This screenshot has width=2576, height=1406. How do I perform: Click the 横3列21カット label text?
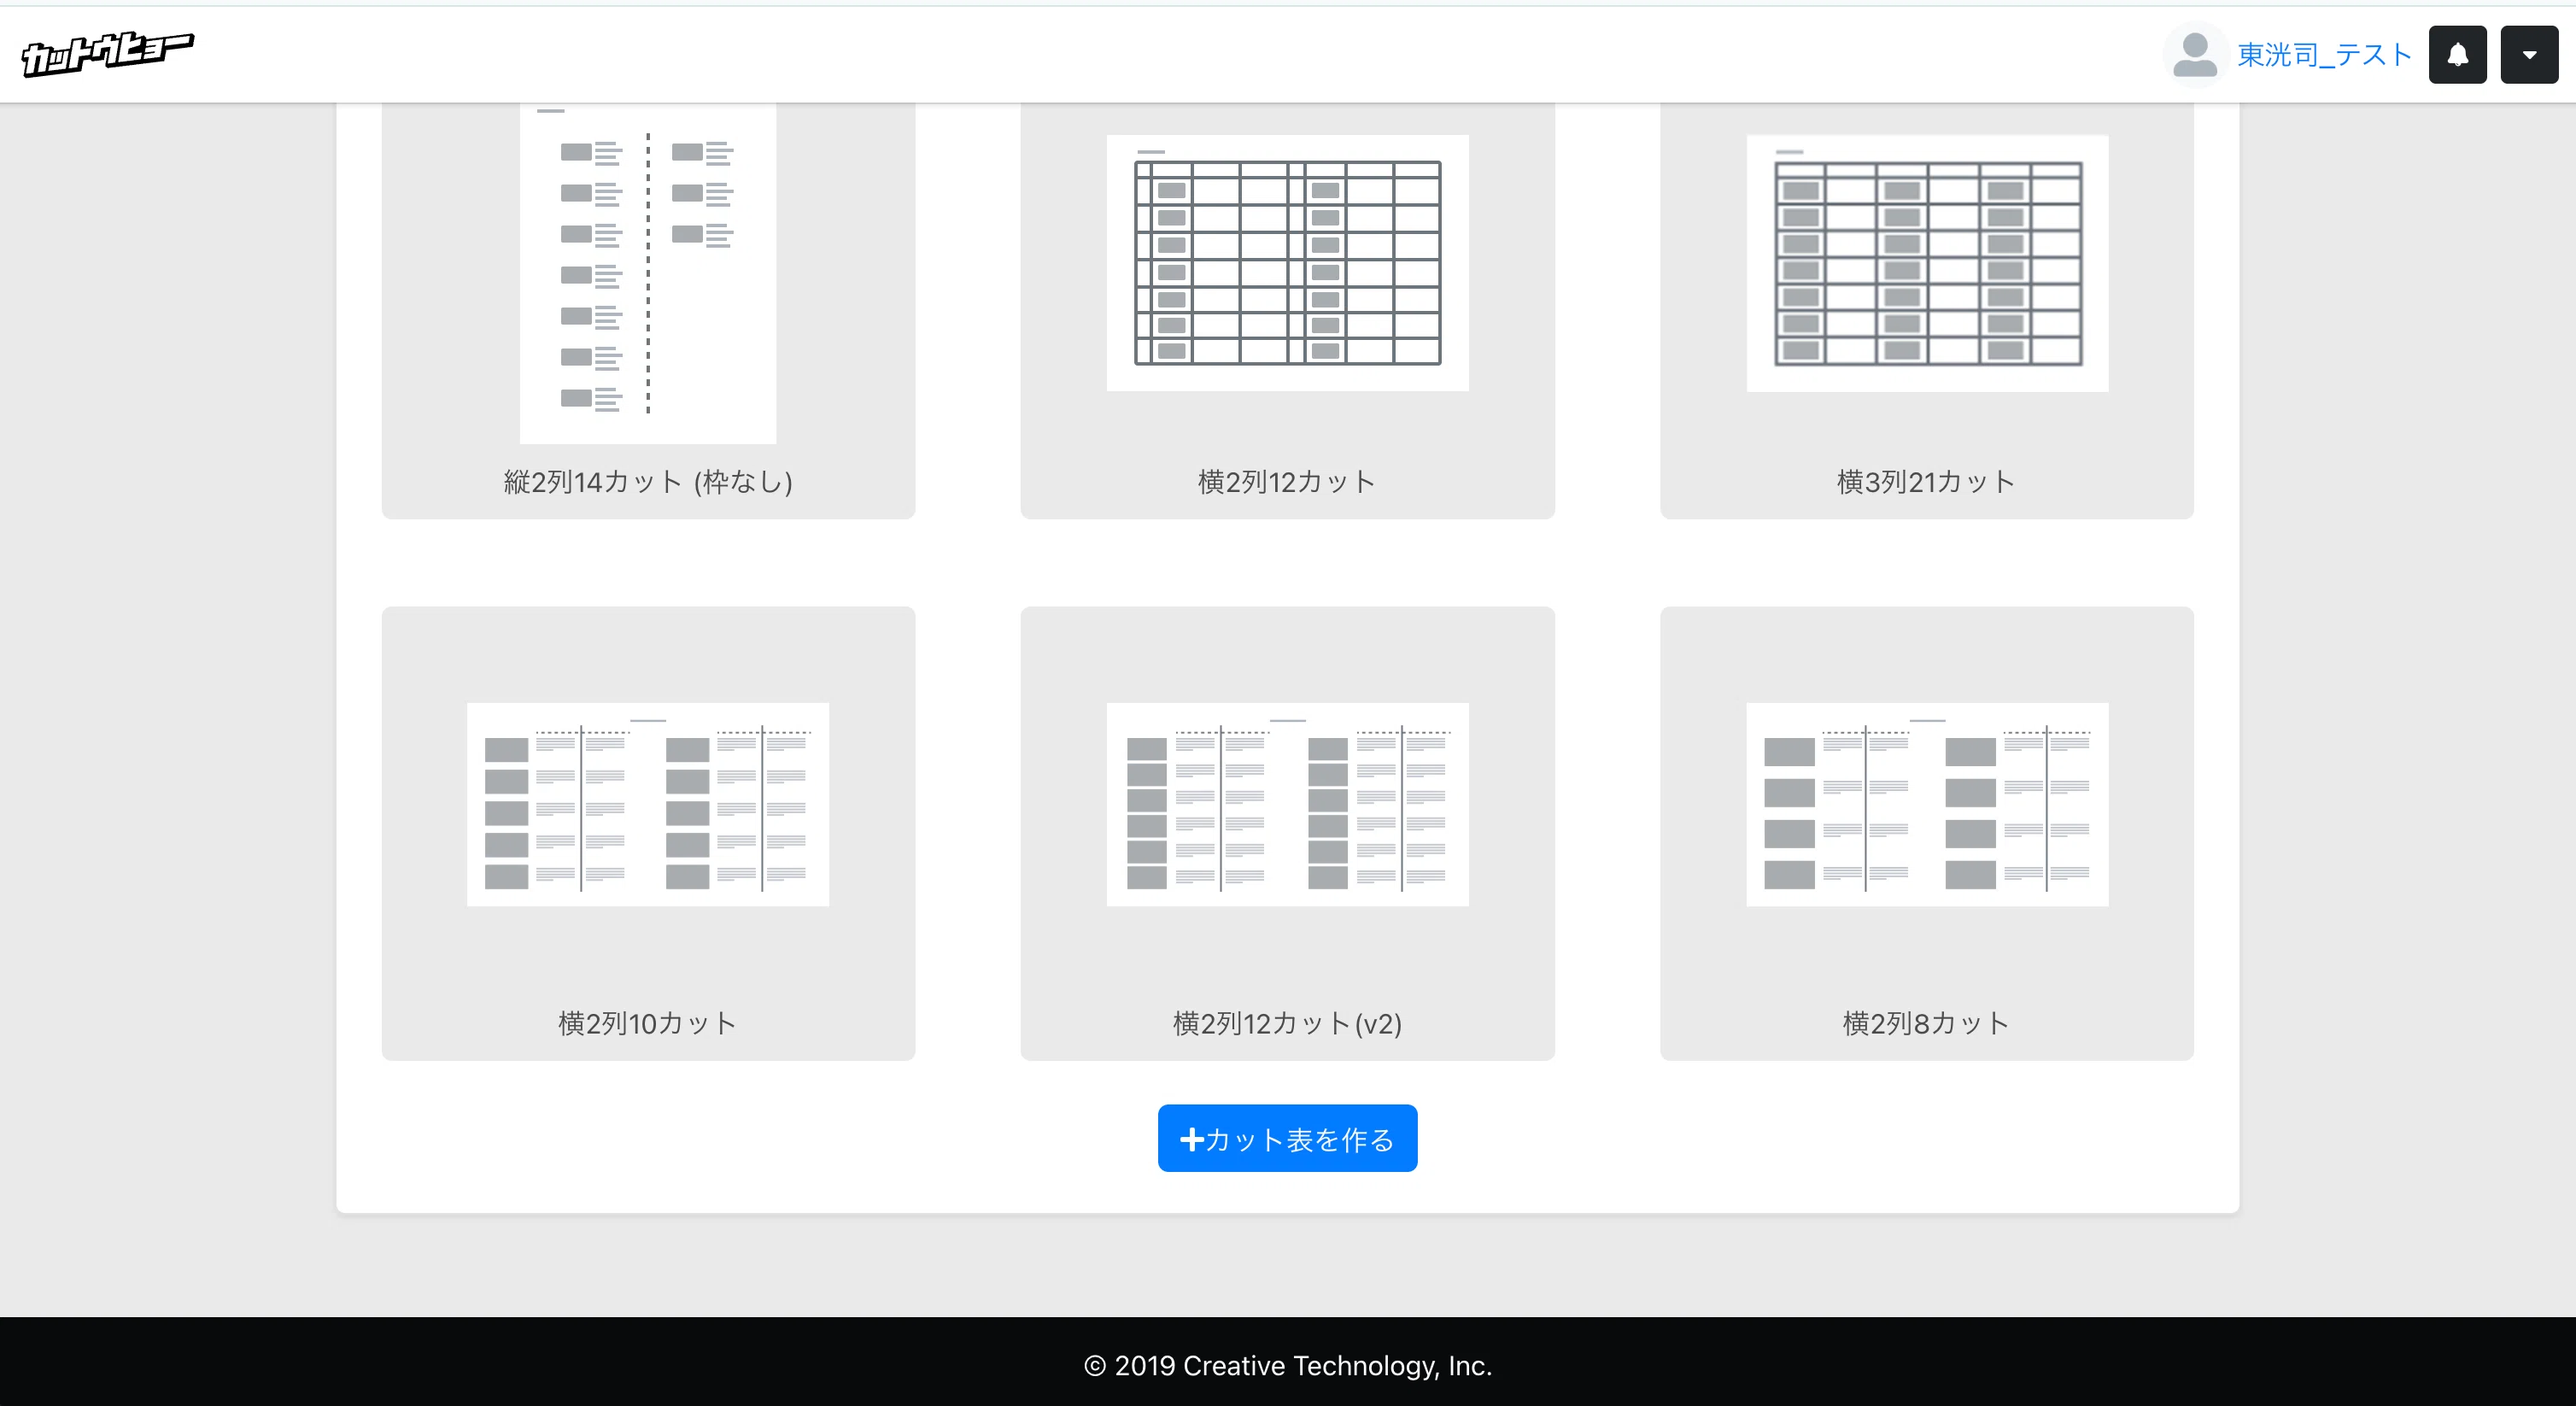[1926, 482]
